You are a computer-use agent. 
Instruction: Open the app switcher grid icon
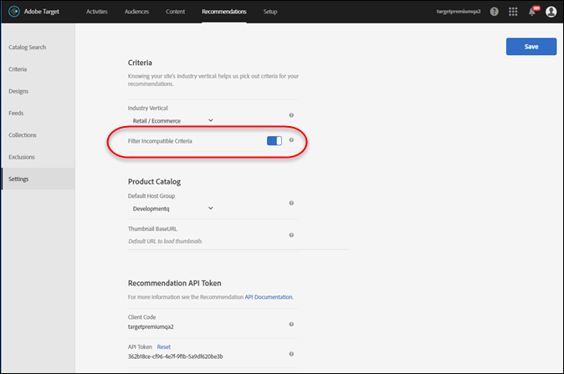[513, 13]
